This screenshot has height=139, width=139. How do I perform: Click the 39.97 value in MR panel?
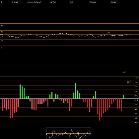click(x=129, y=81)
